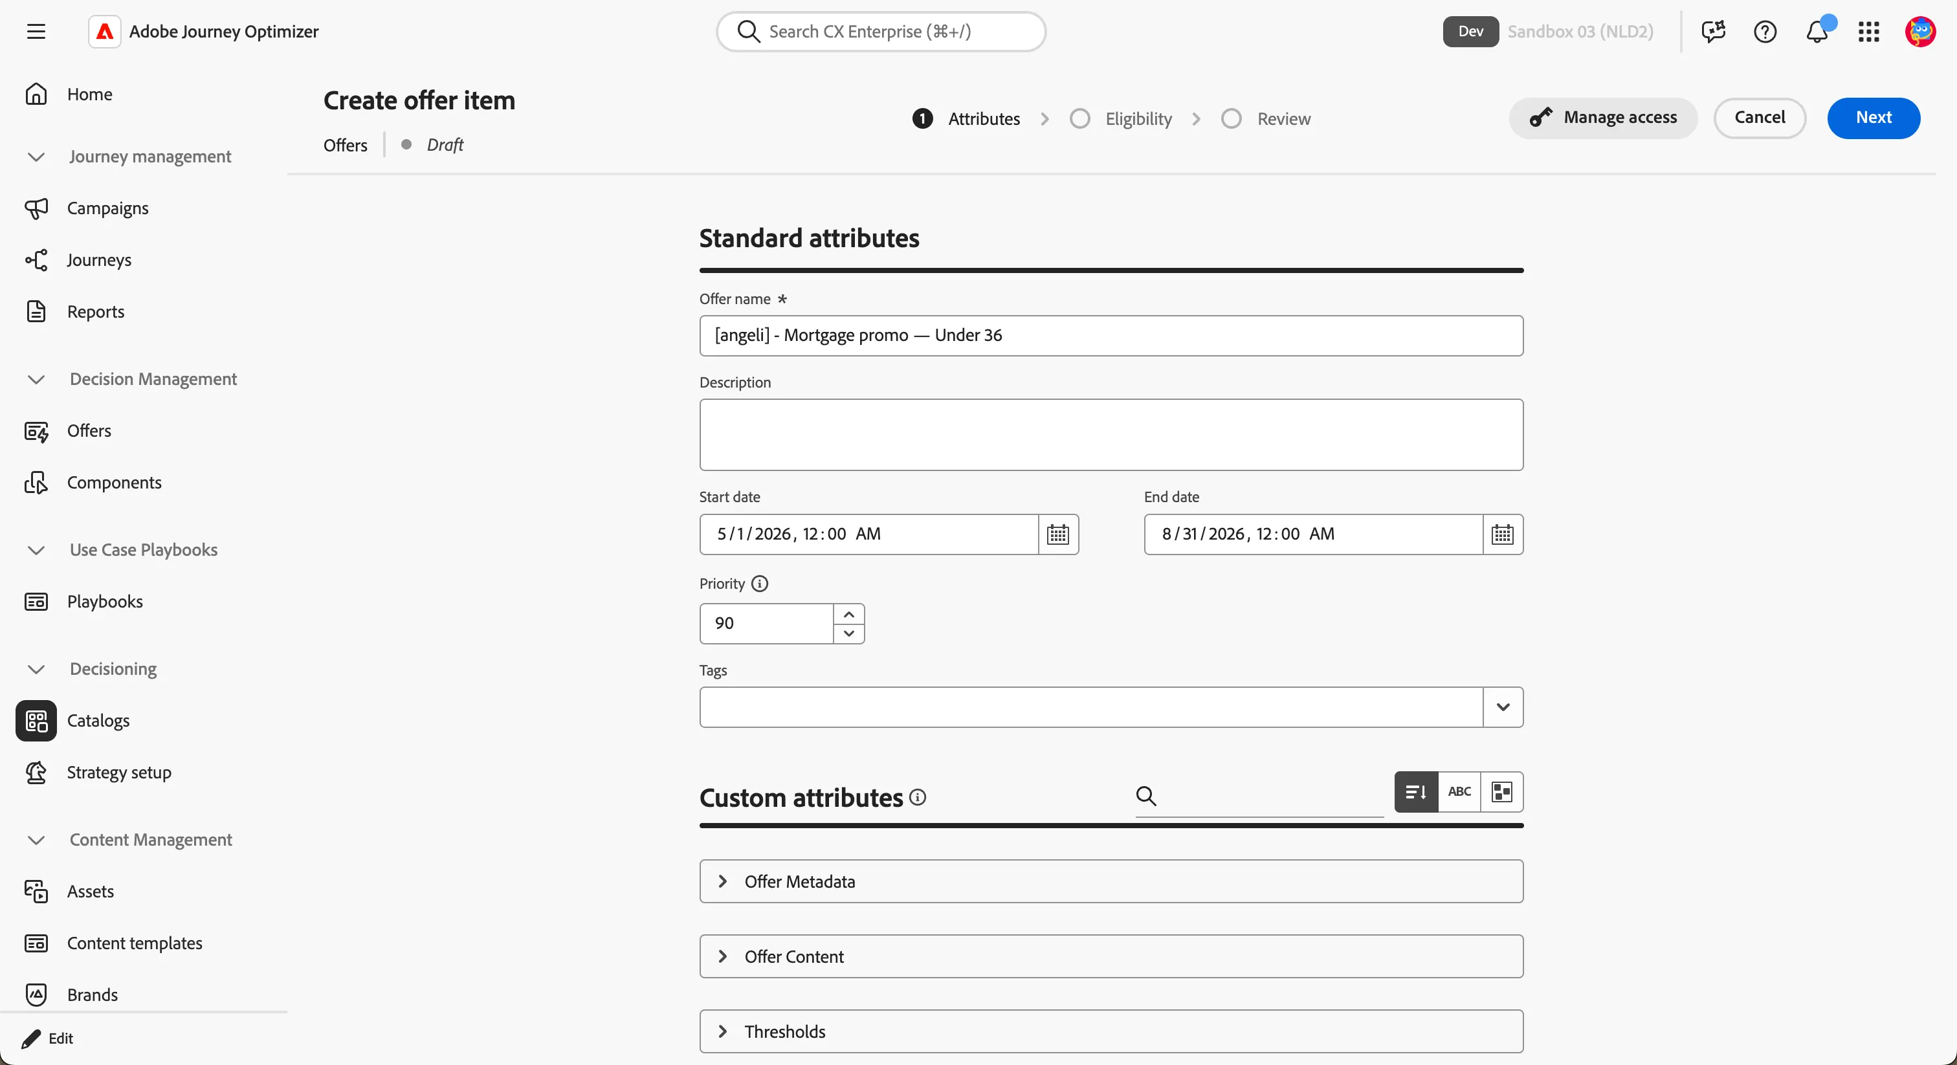Viewport: 1957px width, 1065px height.
Task: Select the grid layout view icon
Action: pyautogui.click(x=1502, y=791)
